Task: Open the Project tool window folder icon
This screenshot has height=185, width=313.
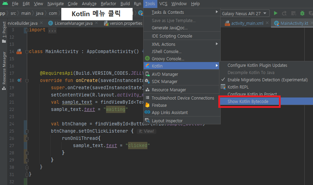Action: [4, 41]
